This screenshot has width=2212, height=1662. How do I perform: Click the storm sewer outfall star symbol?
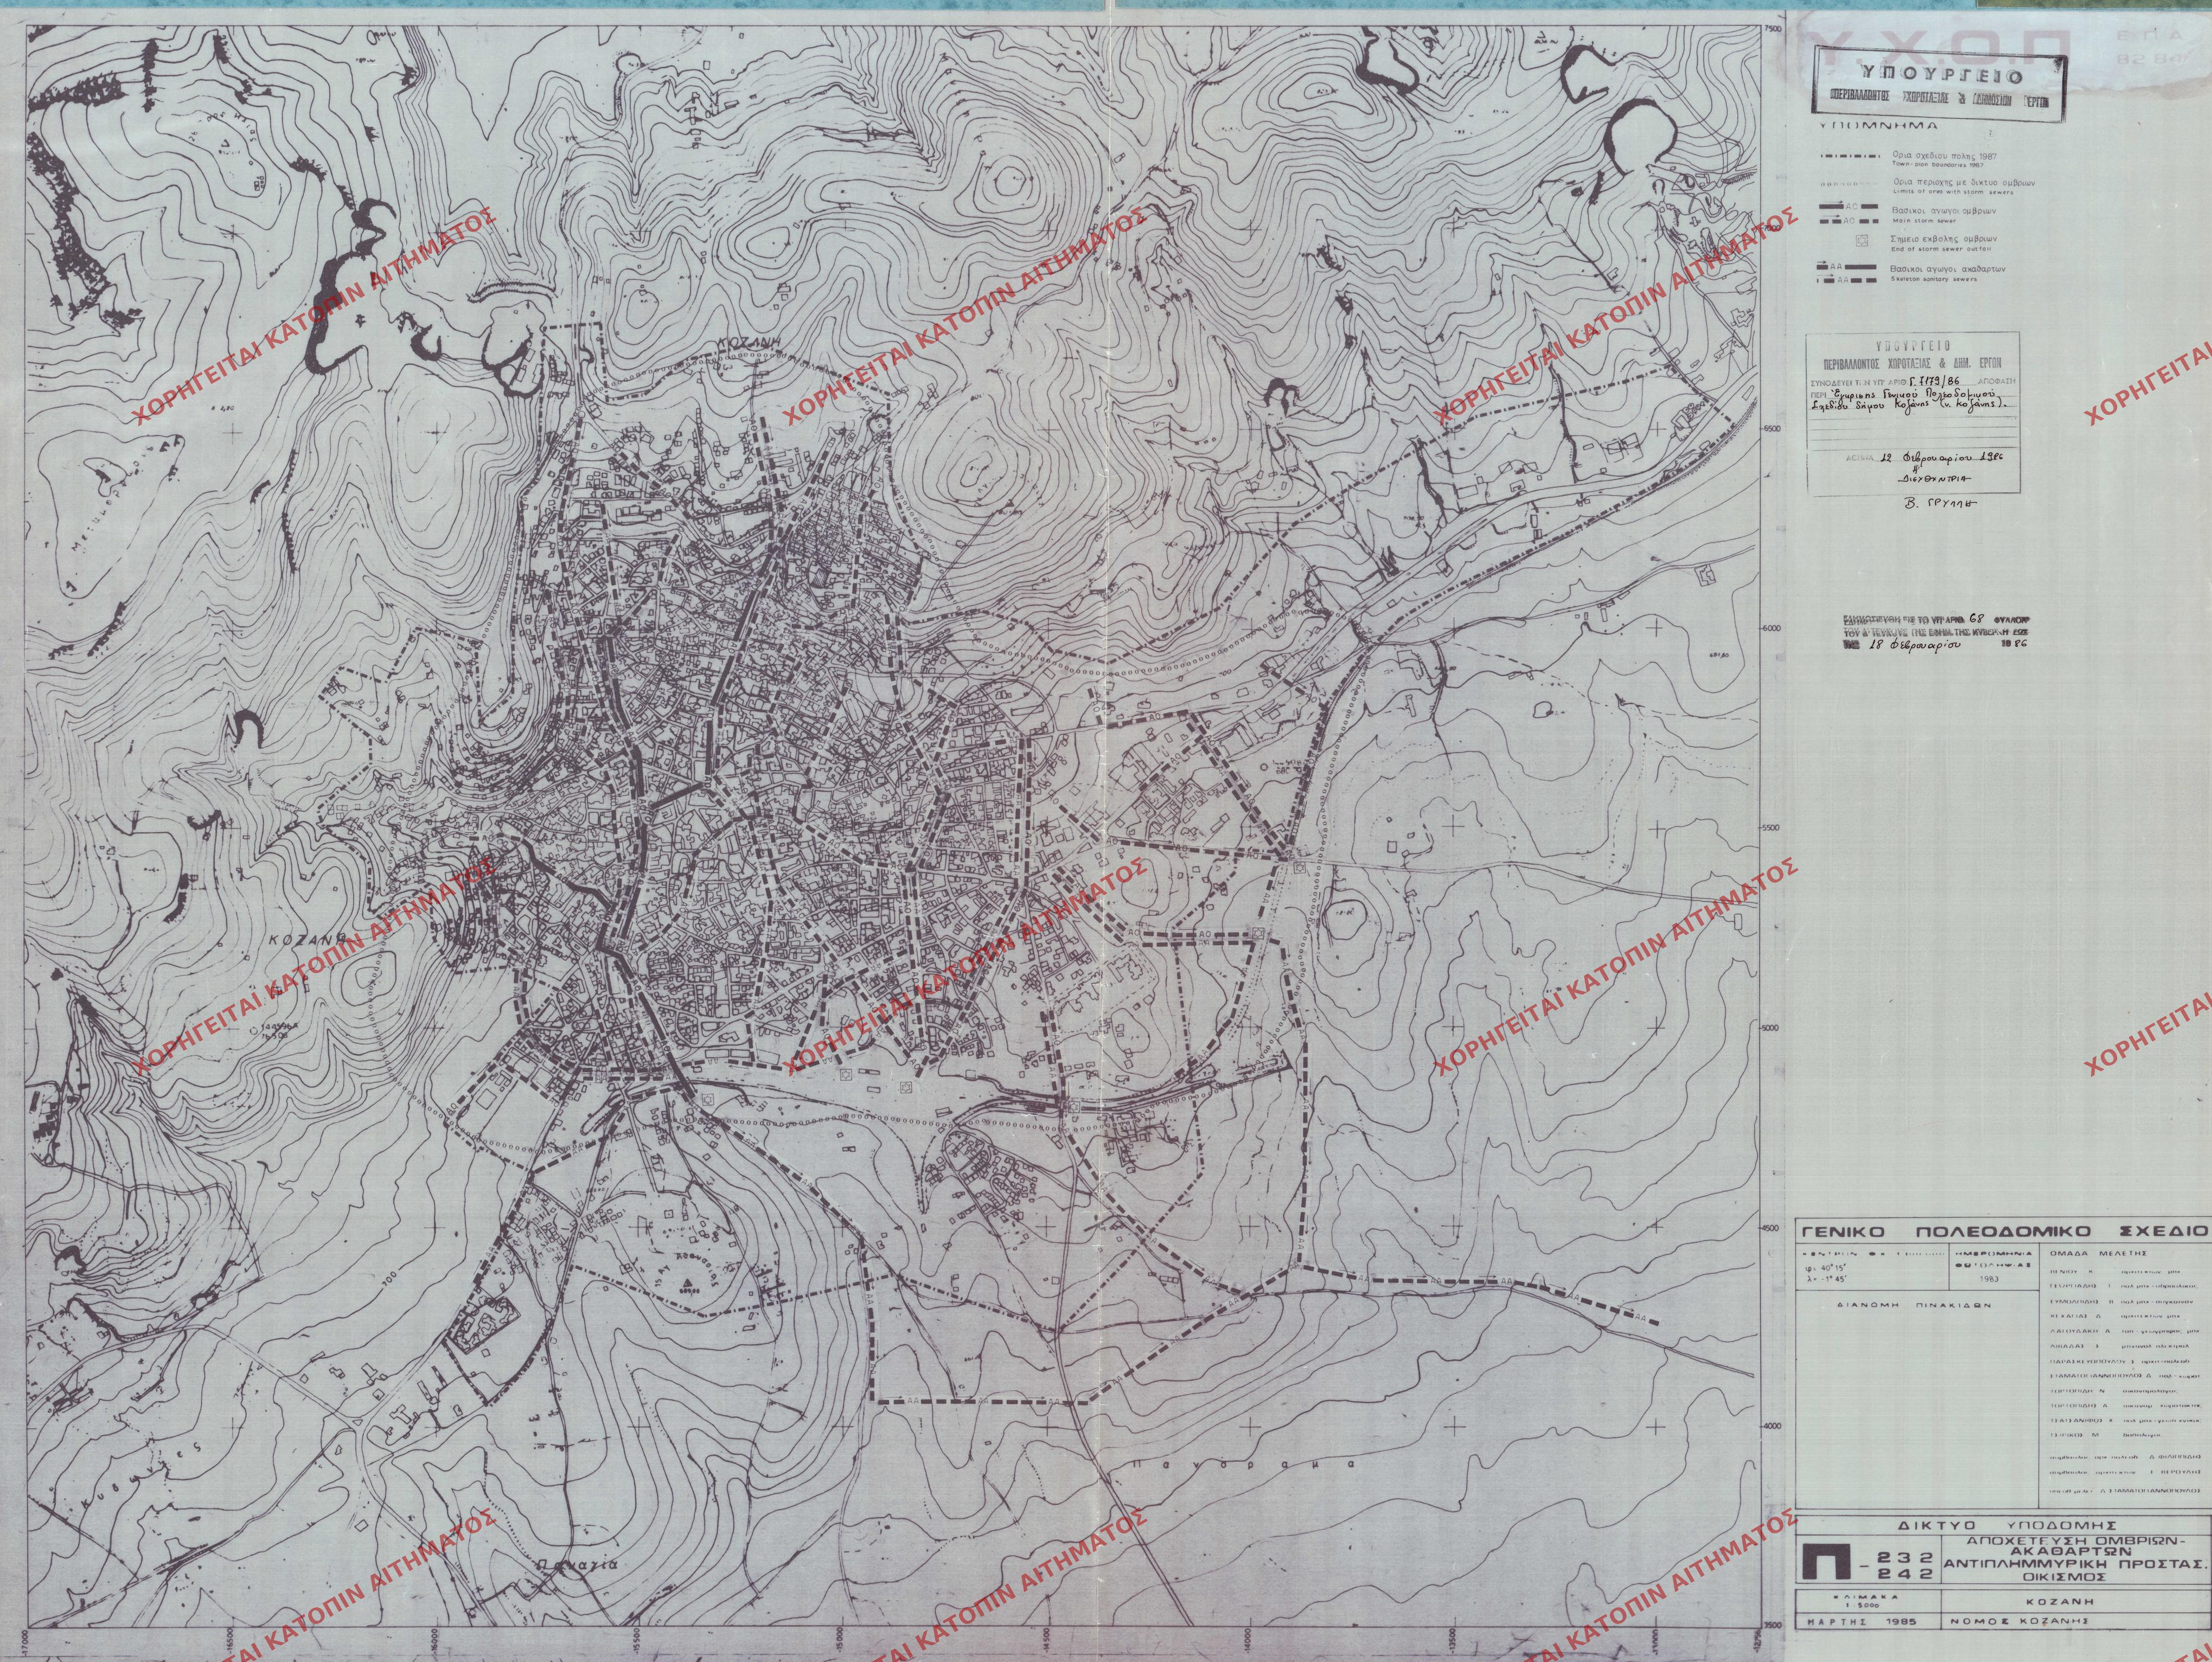coord(1862,241)
